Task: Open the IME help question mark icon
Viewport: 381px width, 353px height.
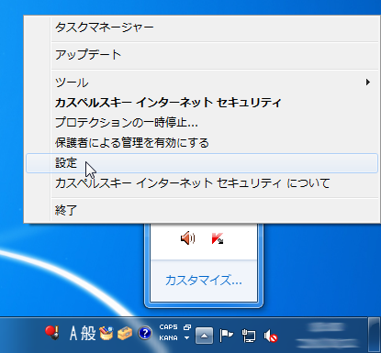Action: (x=145, y=333)
